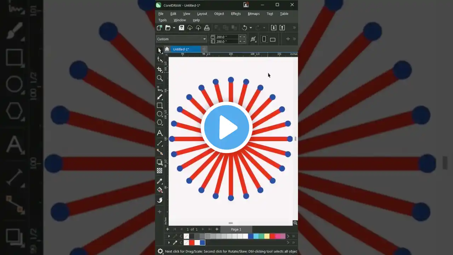
Task: Select the Ellipse tool
Action: click(x=160, y=114)
